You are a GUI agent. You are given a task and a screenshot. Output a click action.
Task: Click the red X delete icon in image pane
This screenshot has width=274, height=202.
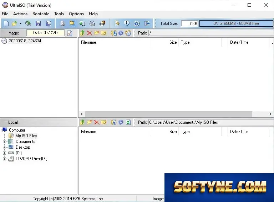pos(90,33)
